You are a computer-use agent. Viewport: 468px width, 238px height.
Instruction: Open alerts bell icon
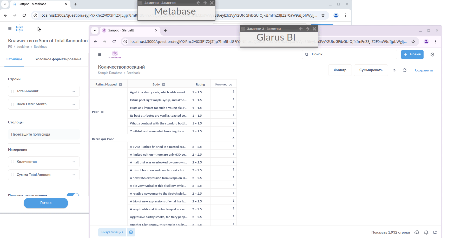[426, 232]
